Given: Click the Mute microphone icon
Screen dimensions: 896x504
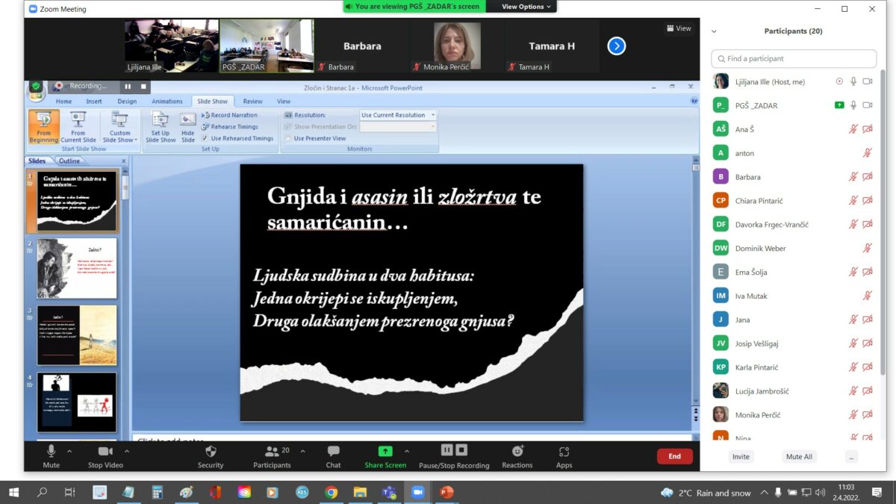Looking at the screenshot, I should [x=52, y=452].
